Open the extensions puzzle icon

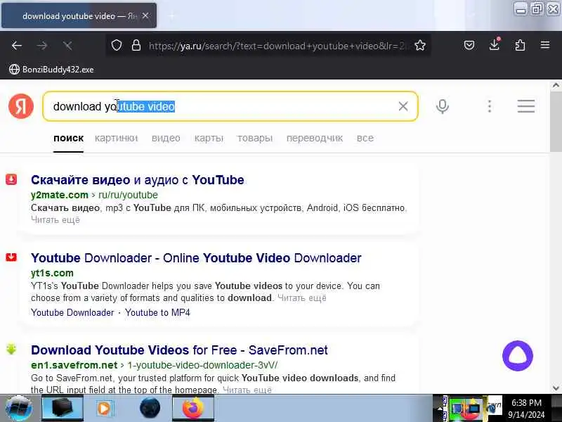click(520, 45)
